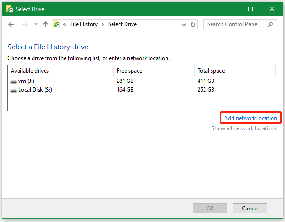The image size is (285, 222).
Task: Click the Local Disk (S:) drive icon
Action: (x=13, y=90)
